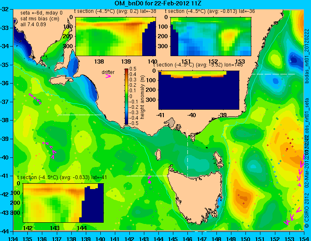Click the magenta drifter arrow legend symbol
This screenshot has height=241, width=311.
point(108,76)
